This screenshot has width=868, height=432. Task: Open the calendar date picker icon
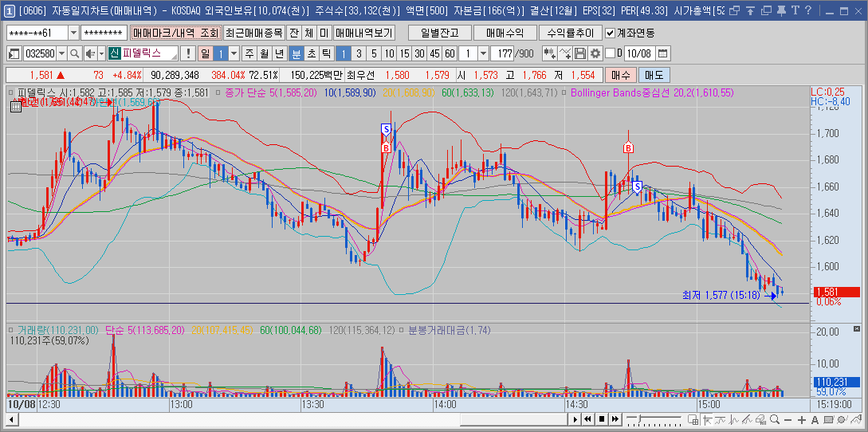click(x=663, y=53)
